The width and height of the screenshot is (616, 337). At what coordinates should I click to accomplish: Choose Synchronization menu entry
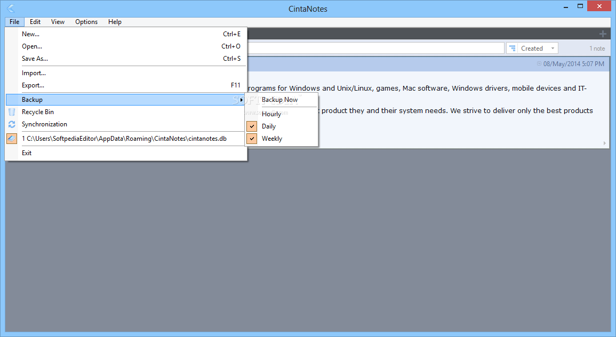[x=126, y=124]
